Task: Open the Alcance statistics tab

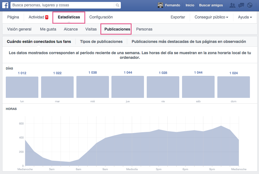Action: point(71,29)
